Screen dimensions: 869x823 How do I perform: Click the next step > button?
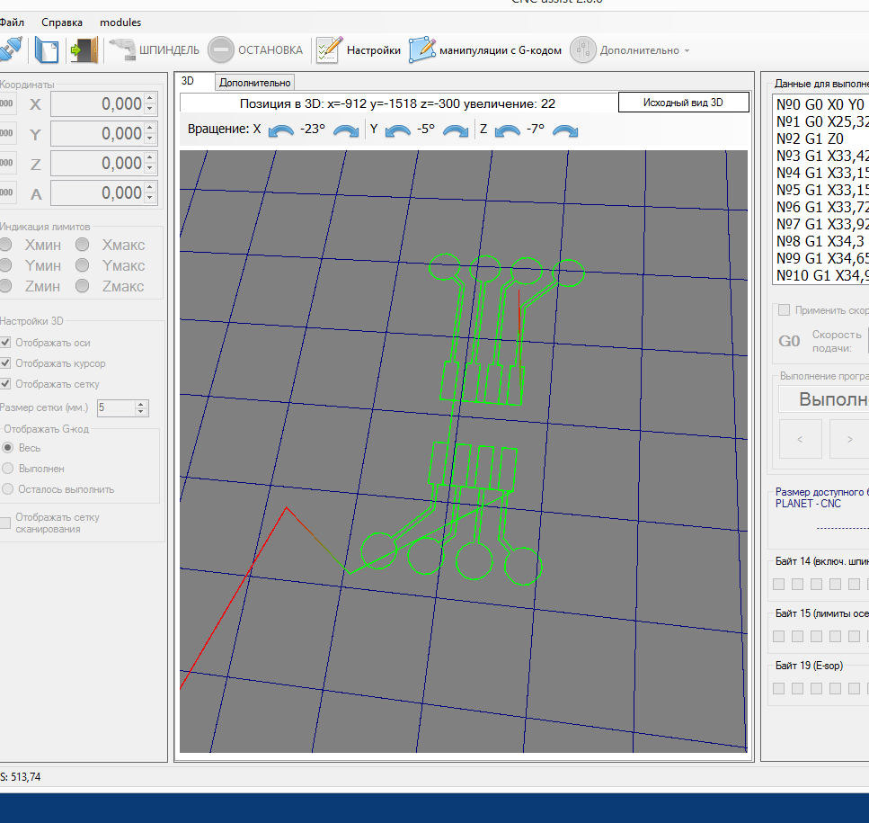[x=849, y=439]
